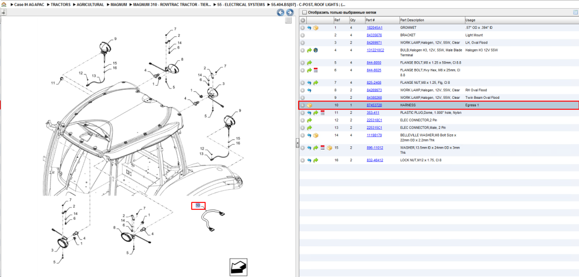The height and width of the screenshot is (277, 579).
Task: Toggle the gray circle marker for HARNESS row
Action: (302, 105)
